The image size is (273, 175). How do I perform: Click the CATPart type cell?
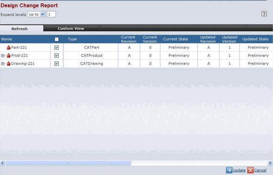point(92,47)
